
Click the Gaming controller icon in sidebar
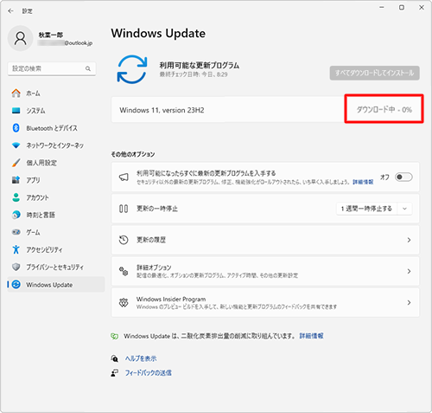point(16,232)
